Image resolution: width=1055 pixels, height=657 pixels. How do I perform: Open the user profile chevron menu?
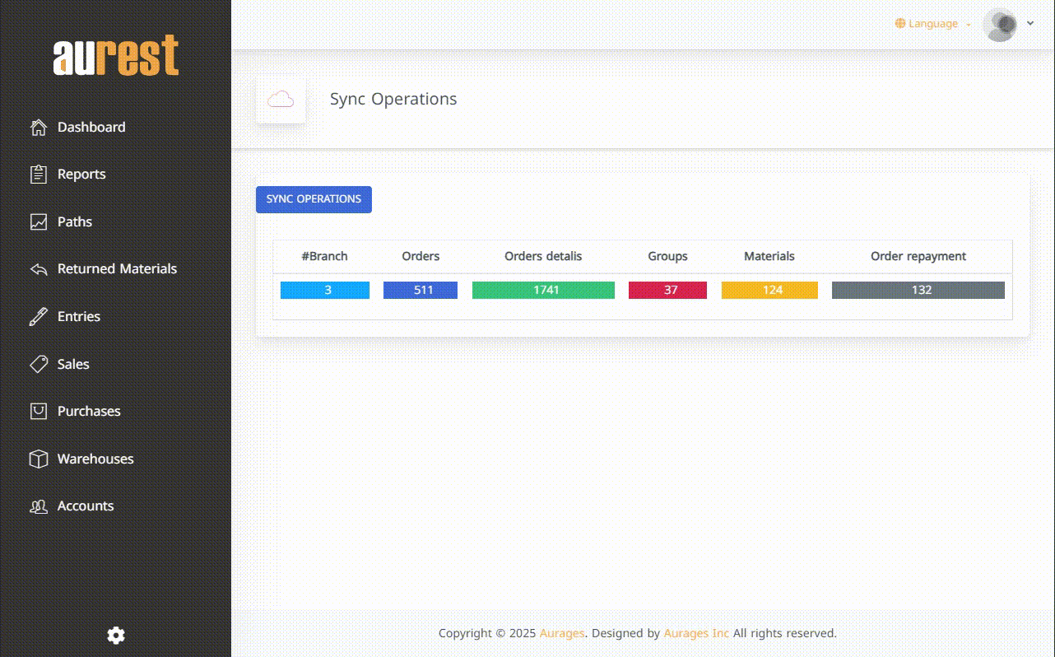click(x=1030, y=24)
